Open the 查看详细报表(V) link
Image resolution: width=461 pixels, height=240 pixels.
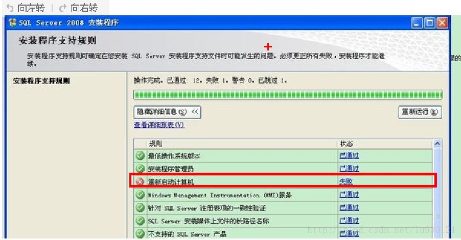[x=159, y=125]
